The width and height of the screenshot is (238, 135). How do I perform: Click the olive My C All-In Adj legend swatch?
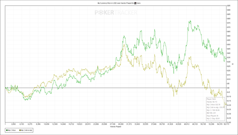pyautogui.click(x=20, y=130)
